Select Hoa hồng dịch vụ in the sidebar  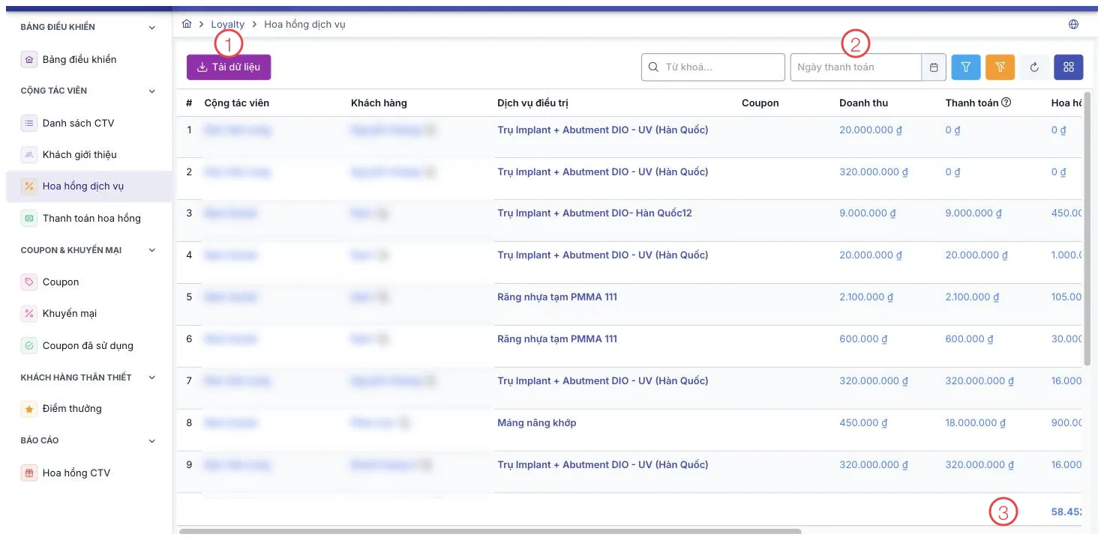88,186
